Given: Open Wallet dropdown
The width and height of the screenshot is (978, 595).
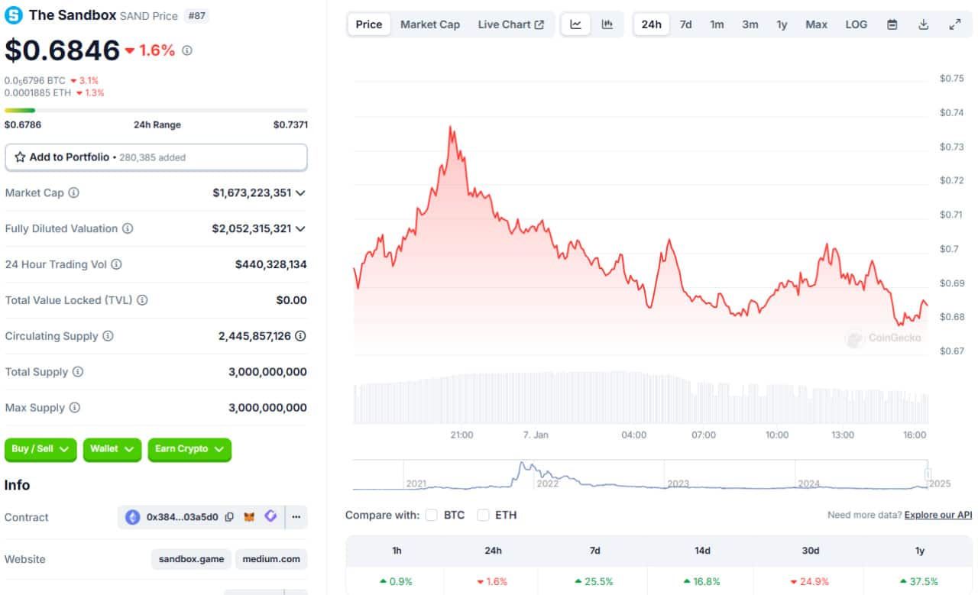Looking at the screenshot, I should [112, 449].
